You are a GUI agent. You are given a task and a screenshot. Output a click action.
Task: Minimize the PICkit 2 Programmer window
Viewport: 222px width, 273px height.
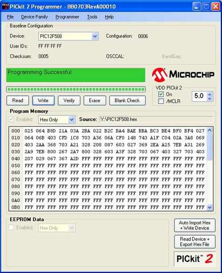197,7
